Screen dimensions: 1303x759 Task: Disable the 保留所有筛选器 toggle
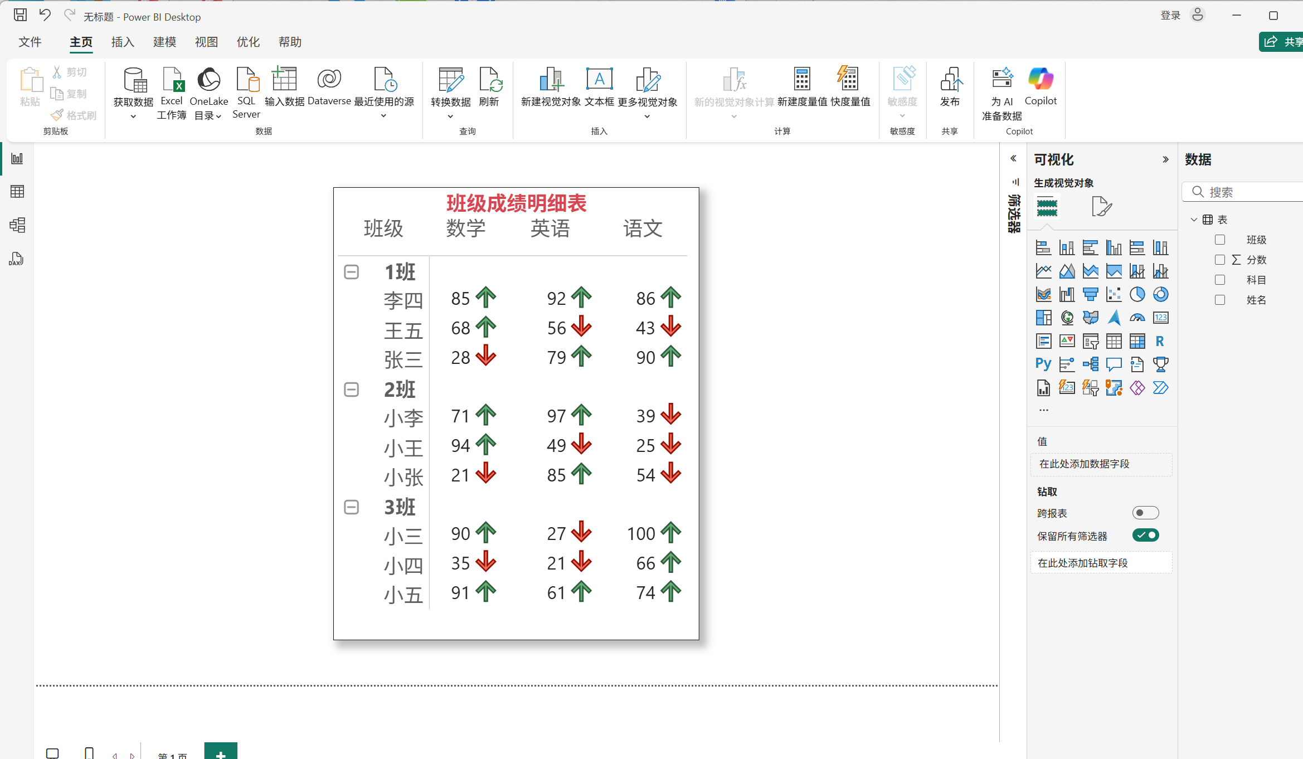pyautogui.click(x=1145, y=535)
